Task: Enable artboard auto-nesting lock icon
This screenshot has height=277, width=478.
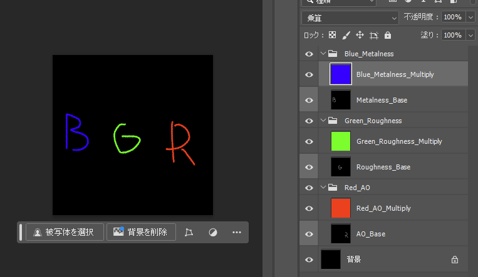Action: click(374, 36)
